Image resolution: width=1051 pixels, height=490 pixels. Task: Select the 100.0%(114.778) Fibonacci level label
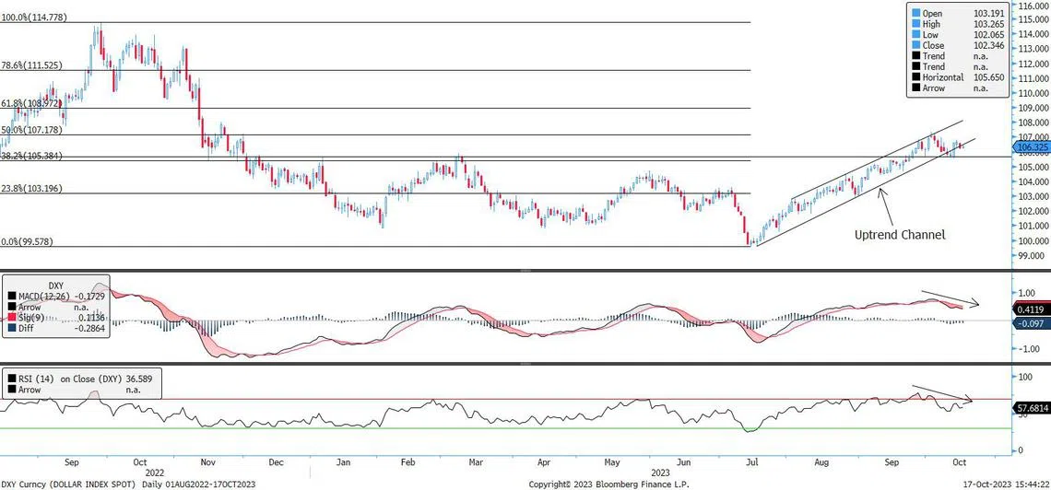39,17
